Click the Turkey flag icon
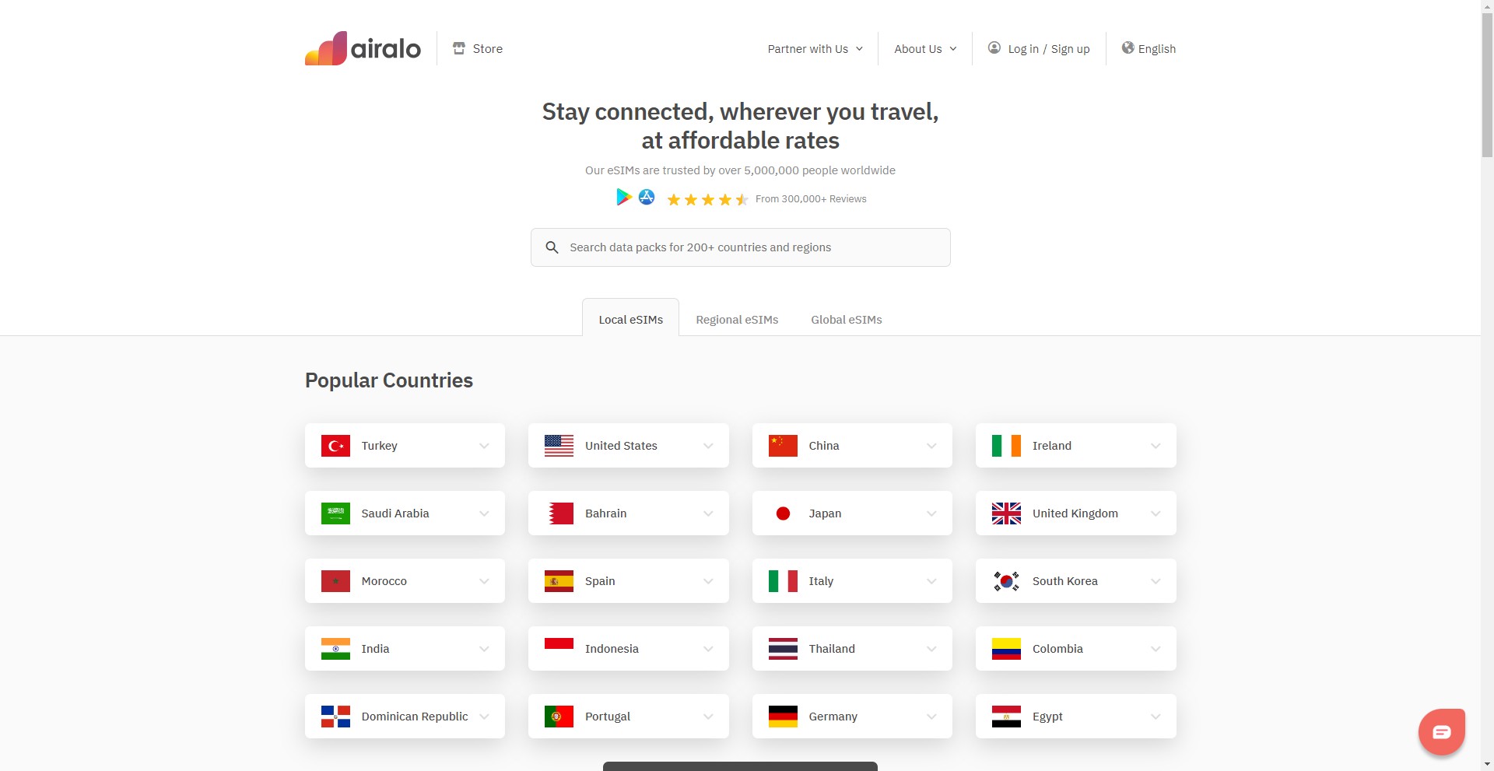Image resolution: width=1494 pixels, height=771 pixels. [x=335, y=446]
